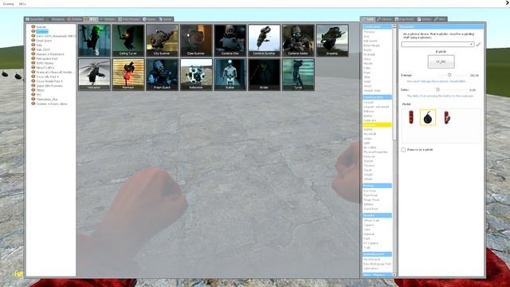Image resolution: width=510 pixels, height=287 pixels.
Task: Select the Eye Poser tool
Action: 370,191
